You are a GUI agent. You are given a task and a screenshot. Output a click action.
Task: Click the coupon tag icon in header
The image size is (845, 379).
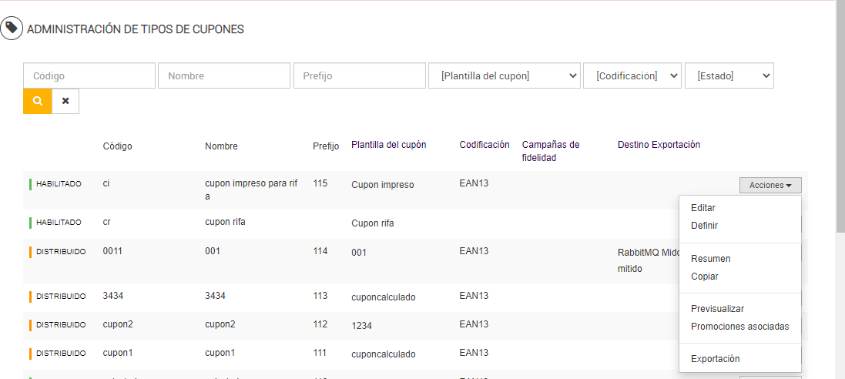12,29
